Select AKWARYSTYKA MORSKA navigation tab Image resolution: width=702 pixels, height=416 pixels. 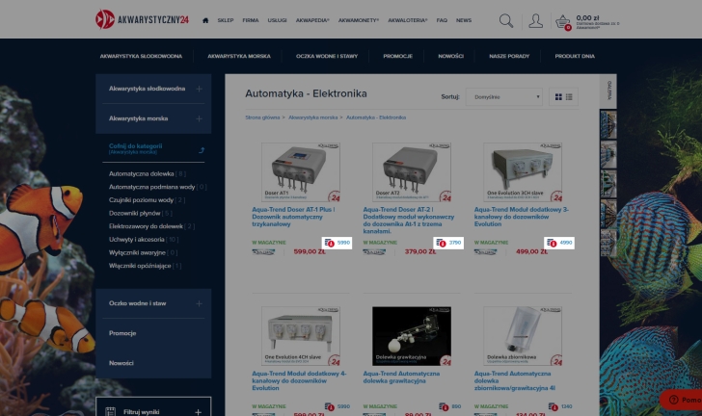click(239, 57)
